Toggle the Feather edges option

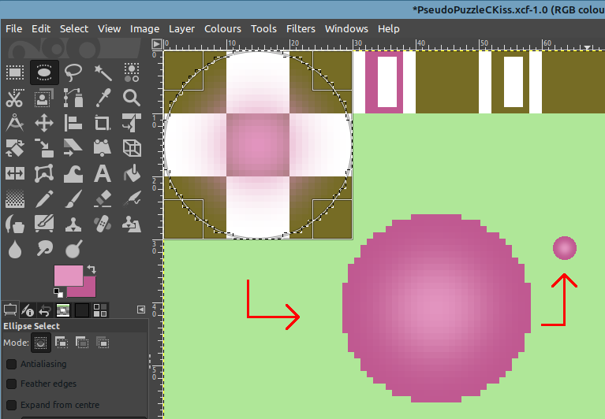[x=12, y=384]
